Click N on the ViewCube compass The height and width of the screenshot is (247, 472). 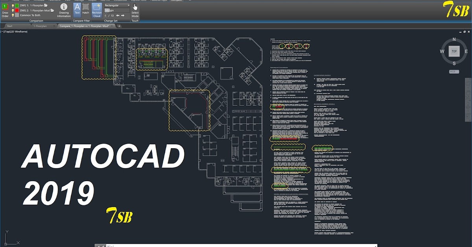click(454, 39)
